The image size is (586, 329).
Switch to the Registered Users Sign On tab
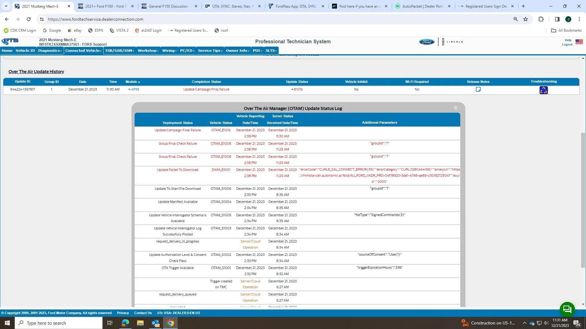[x=486, y=6]
